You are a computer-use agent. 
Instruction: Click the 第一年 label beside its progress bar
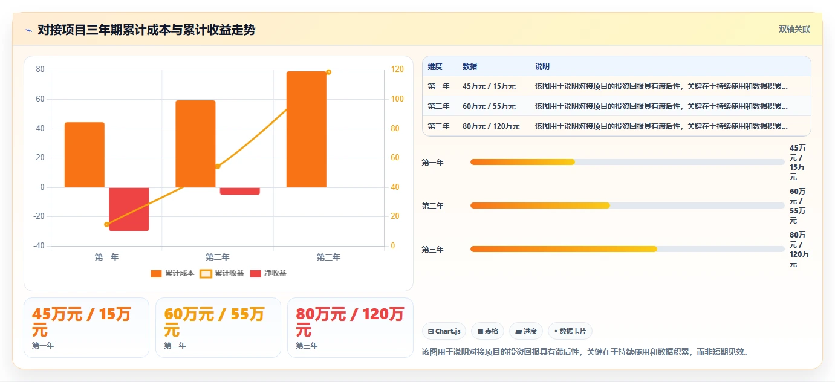433,163
